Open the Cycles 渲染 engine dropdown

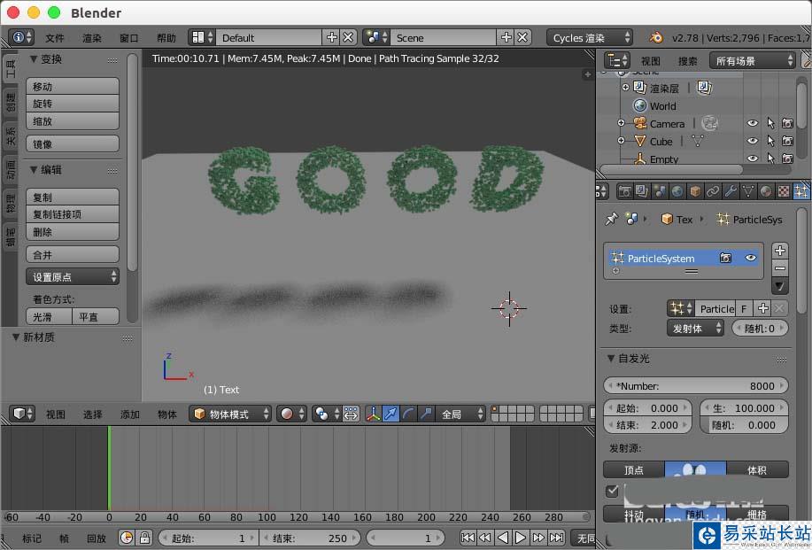click(590, 38)
